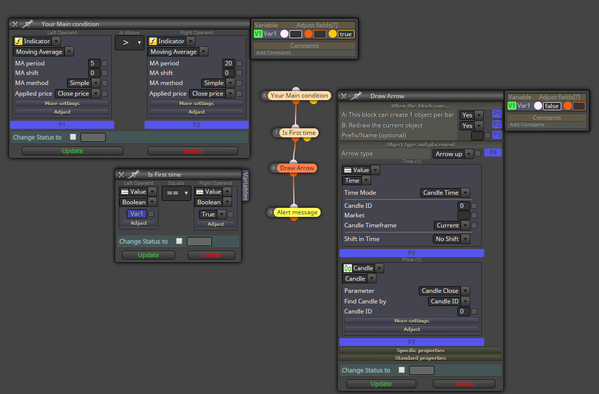The width and height of the screenshot is (599, 394).
Task: Click Update in the Draw Arrow panel
Action: (x=381, y=384)
